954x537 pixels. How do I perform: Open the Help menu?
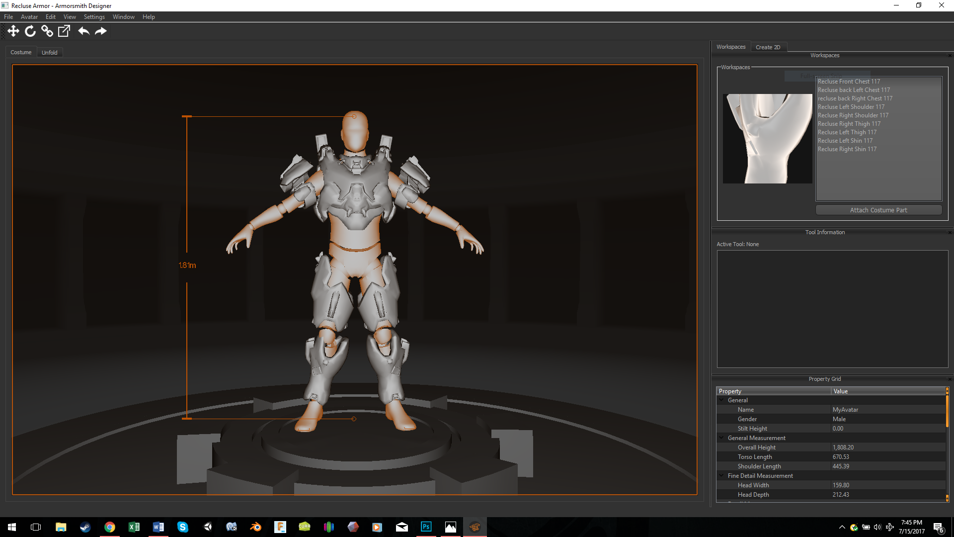(149, 17)
